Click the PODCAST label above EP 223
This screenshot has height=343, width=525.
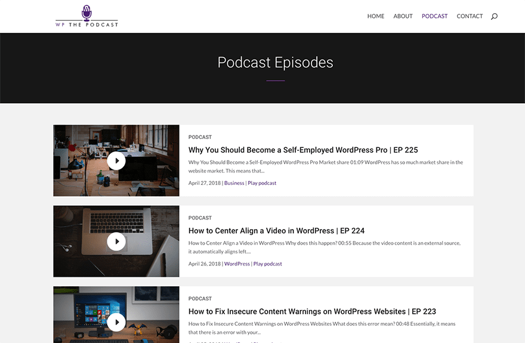[200, 298]
